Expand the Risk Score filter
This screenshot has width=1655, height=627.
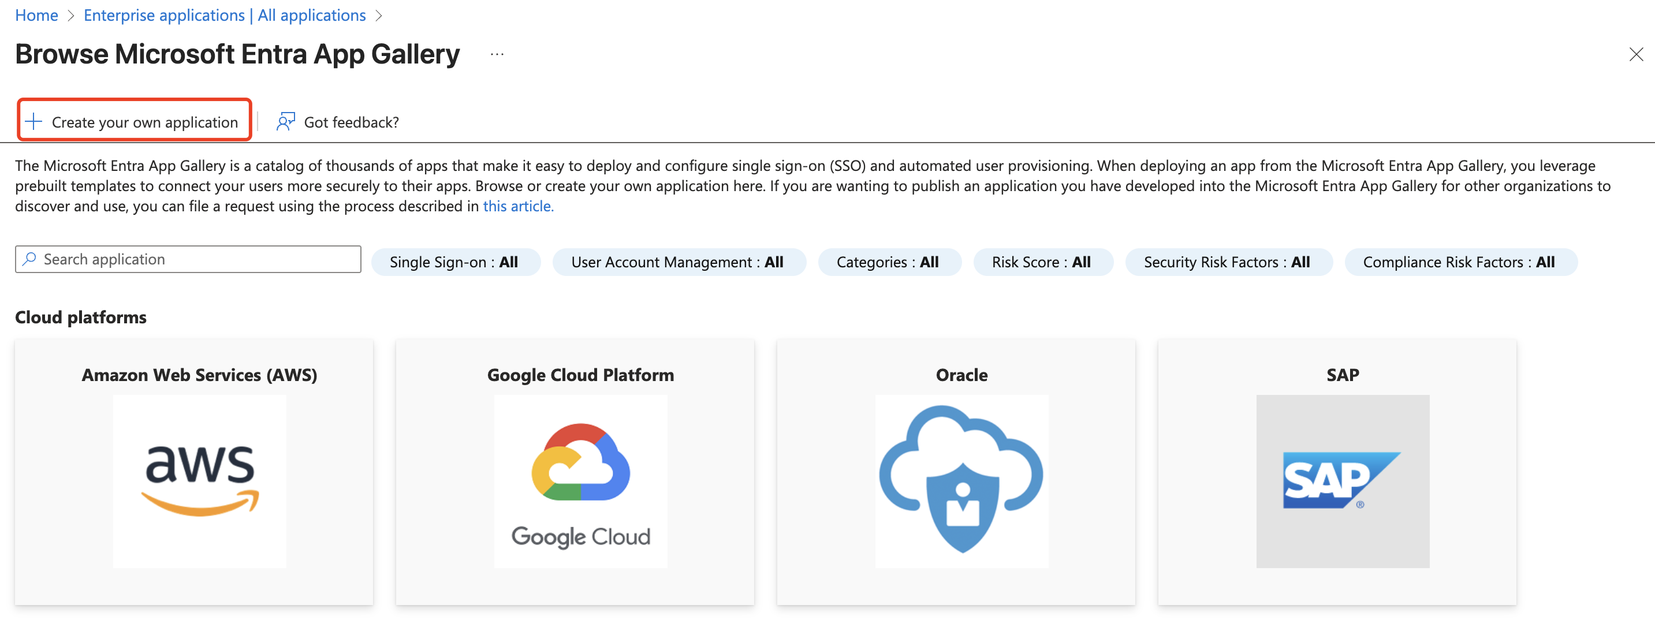coord(1041,262)
